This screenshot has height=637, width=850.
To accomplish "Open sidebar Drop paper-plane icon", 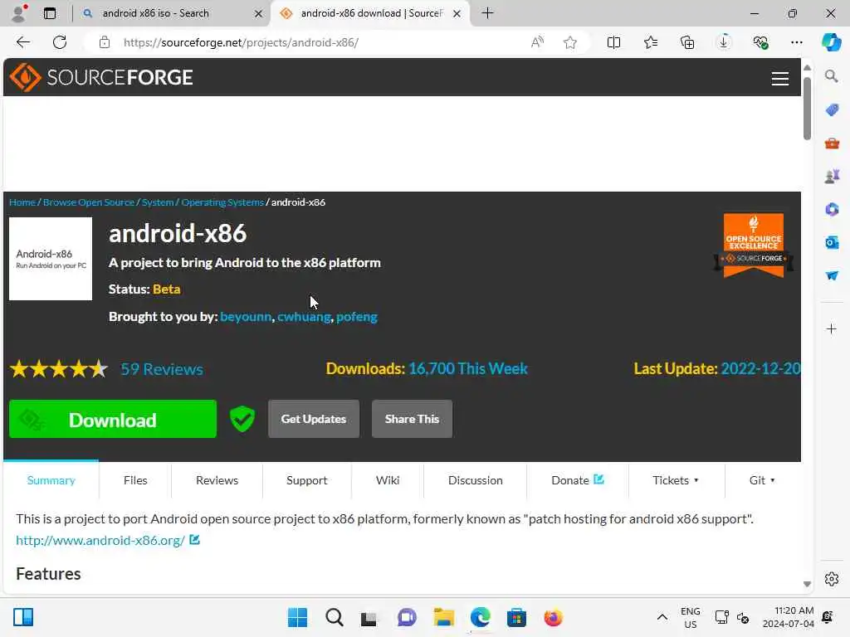I will (x=832, y=275).
